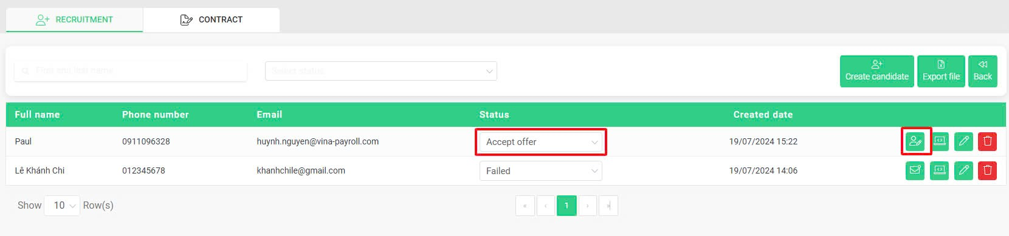Image resolution: width=1009 pixels, height=236 pixels.
Task: Select the RECRUITMENT tab
Action: pos(74,19)
